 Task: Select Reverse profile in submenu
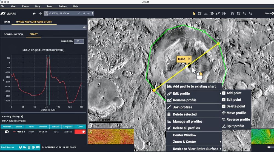click(236, 120)
